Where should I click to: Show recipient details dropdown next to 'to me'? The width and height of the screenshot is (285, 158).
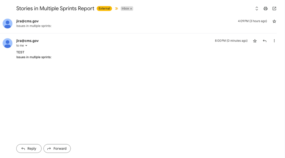tap(26, 46)
